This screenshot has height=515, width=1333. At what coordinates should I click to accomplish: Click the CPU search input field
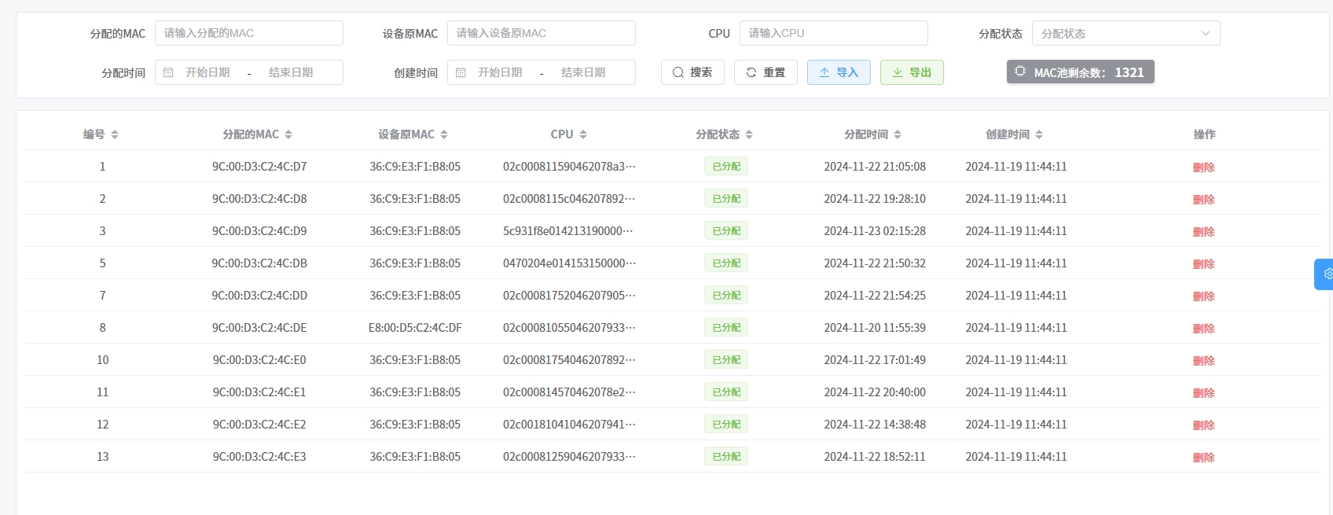coord(833,33)
